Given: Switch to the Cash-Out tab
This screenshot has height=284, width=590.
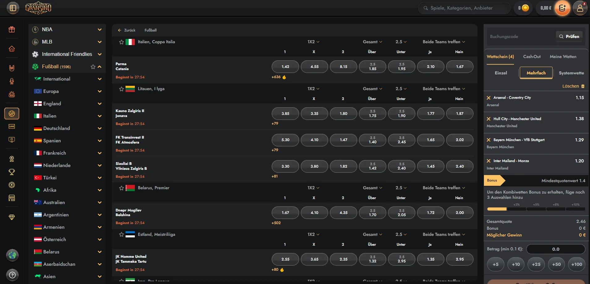Looking at the screenshot, I should point(532,57).
